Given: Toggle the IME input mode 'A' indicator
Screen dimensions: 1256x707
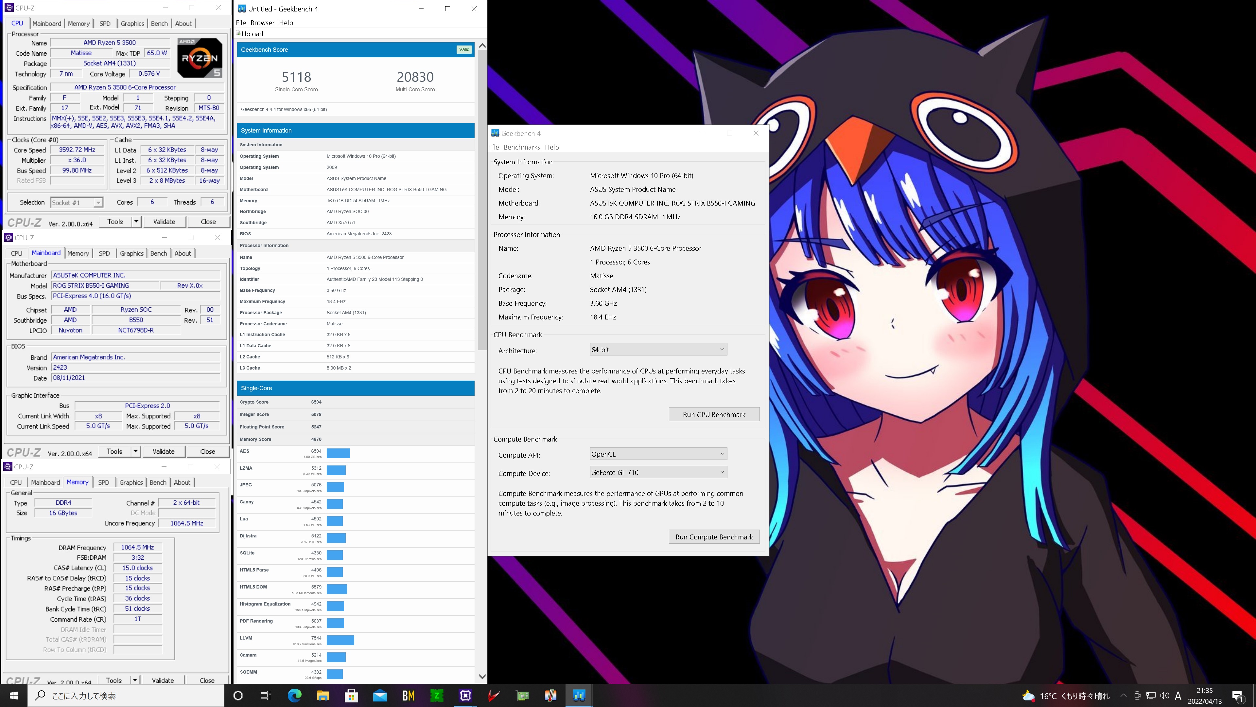Looking at the screenshot, I should 1178,696.
